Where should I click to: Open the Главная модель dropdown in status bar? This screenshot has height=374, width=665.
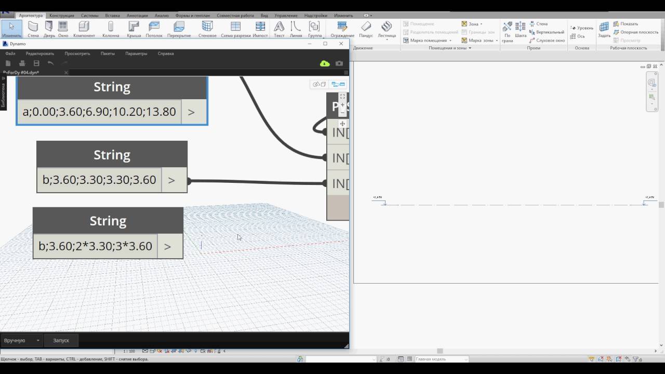442,359
